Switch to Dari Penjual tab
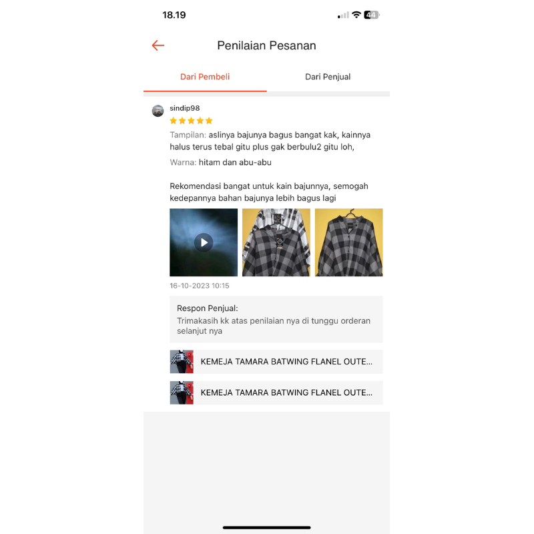The image size is (534, 534). click(x=328, y=77)
